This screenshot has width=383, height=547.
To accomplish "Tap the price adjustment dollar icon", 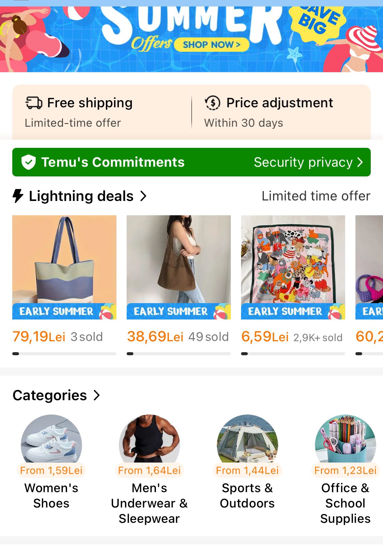I will click(x=212, y=103).
